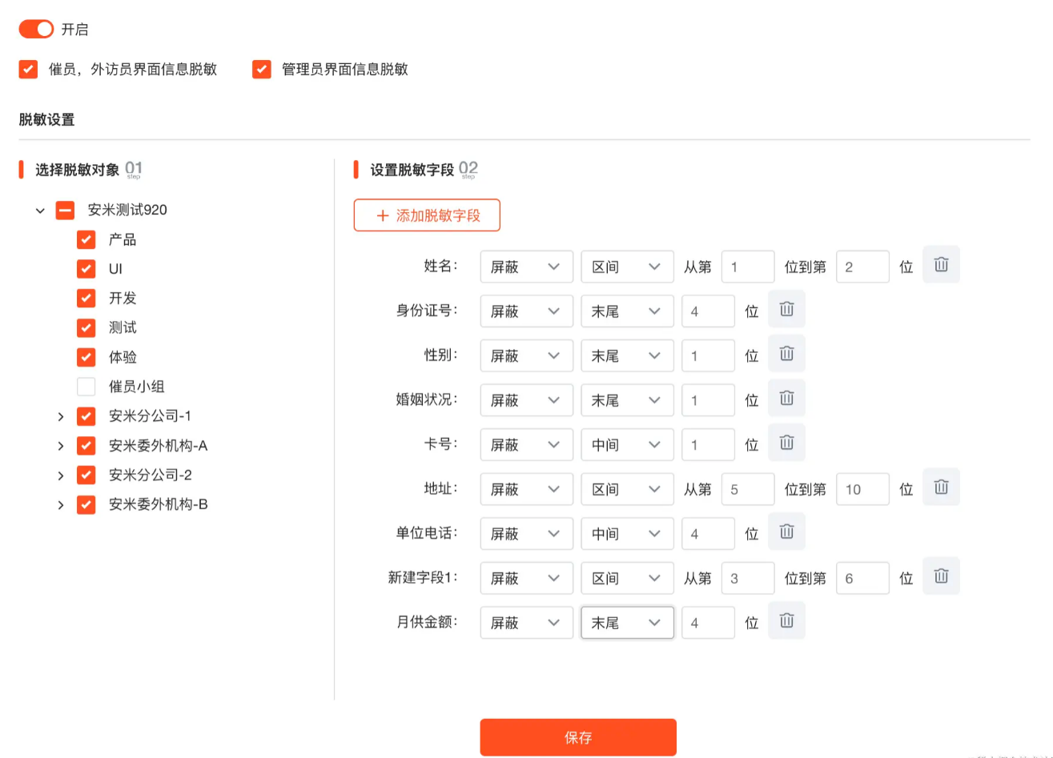Open the 屏蔽 dropdown for 卡号
This screenshot has width=1053, height=758.
[526, 444]
